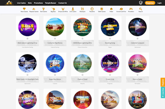
Task: Play the Crank It Up game thumbnail
Action: (x=110, y=63)
